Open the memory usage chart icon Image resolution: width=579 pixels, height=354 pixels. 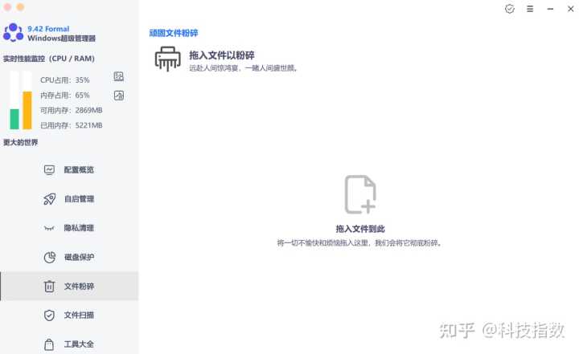click(x=118, y=96)
